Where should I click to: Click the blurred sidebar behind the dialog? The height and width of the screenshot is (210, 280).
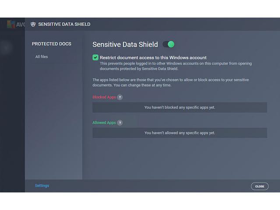pos(12,109)
